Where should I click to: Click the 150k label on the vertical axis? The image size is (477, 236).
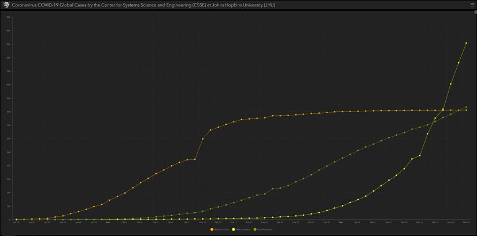[x=8, y=17]
